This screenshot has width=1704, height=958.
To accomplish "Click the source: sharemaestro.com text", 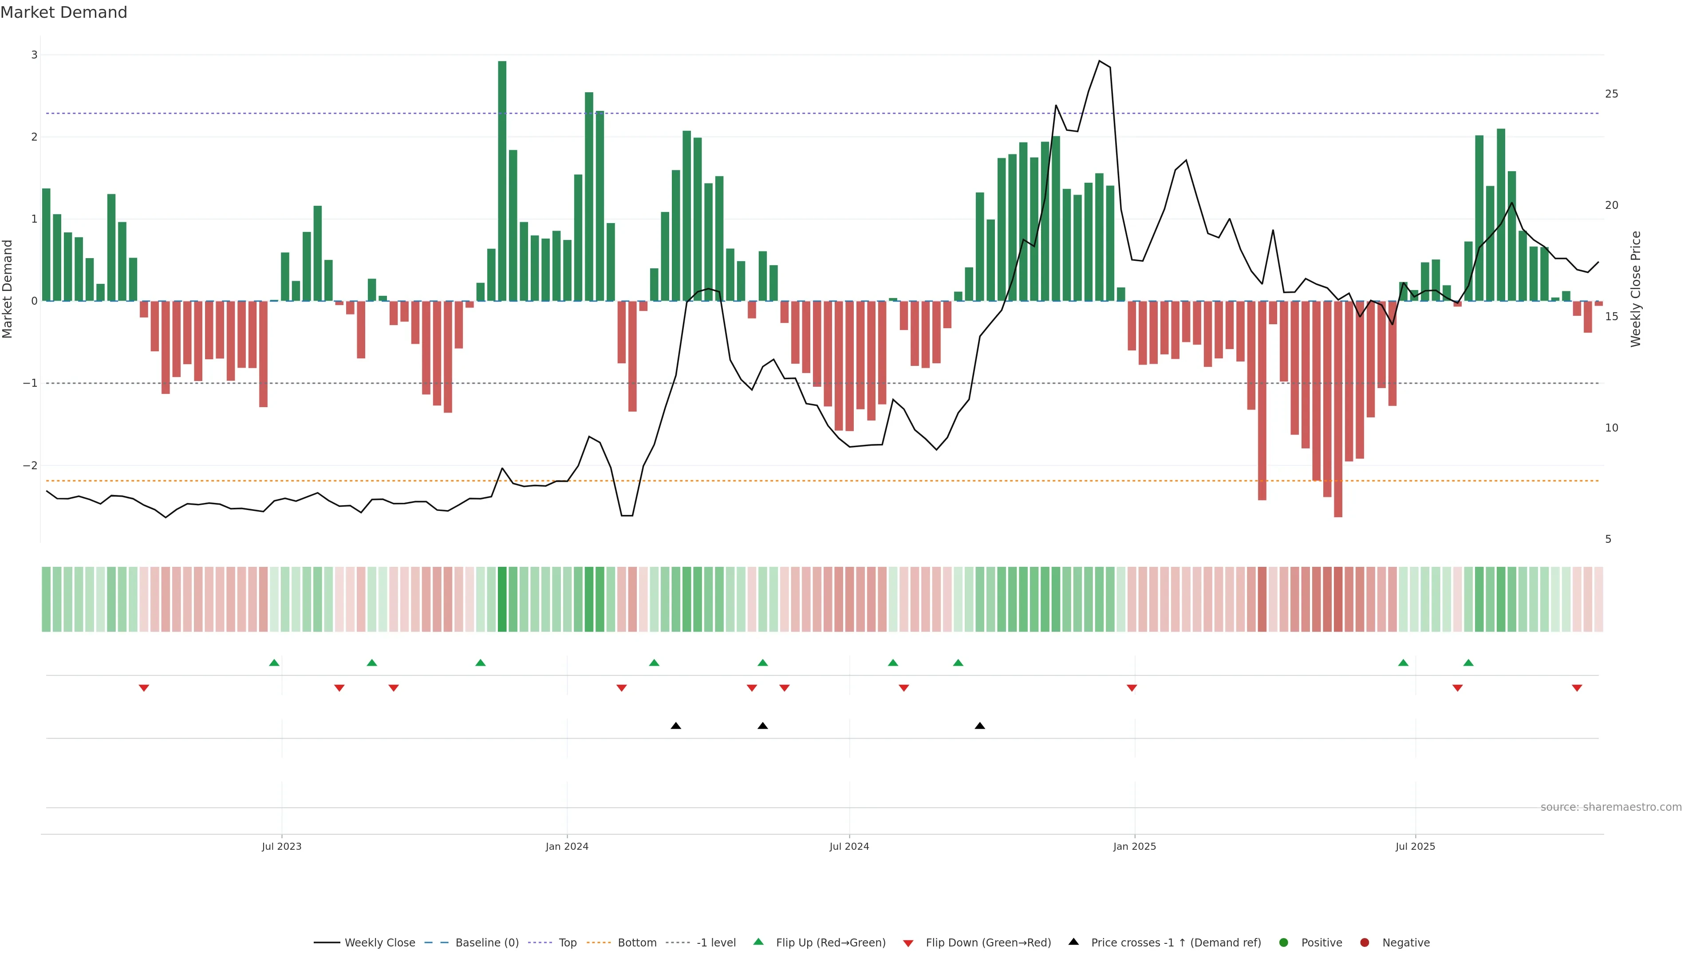I will coord(1611,807).
